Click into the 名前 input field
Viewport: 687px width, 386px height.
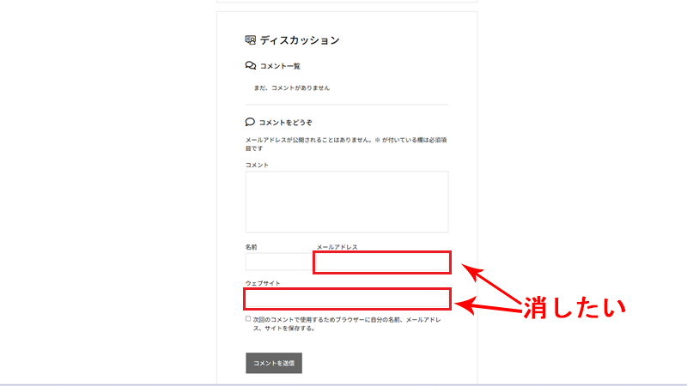278,262
